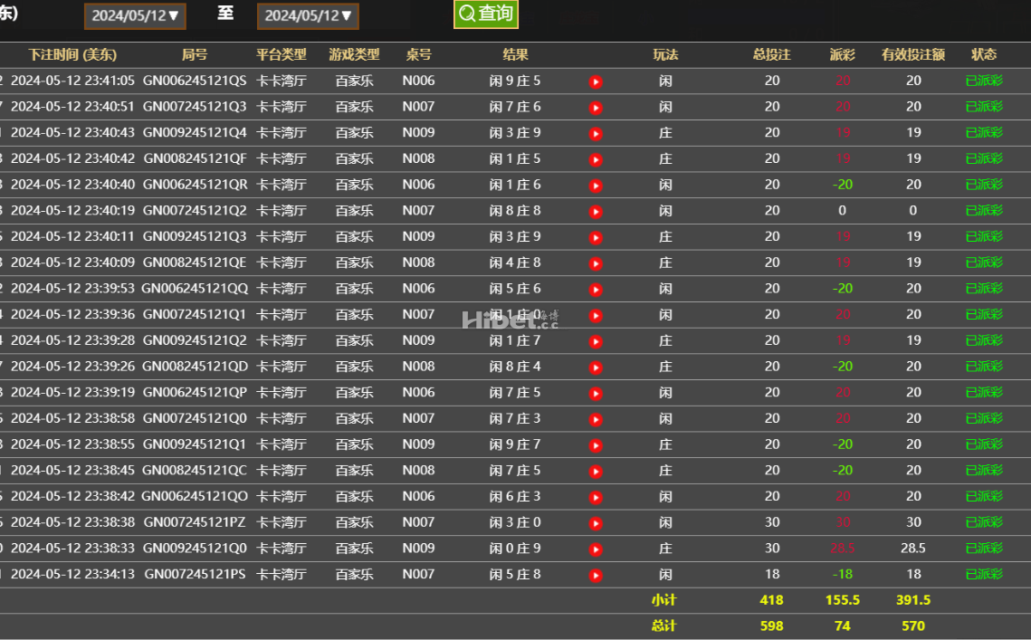The image size is (1031, 640).
Task: Select the 状态 column header
Action: (x=984, y=54)
